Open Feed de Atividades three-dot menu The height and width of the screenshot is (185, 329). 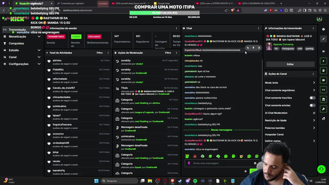108,53
